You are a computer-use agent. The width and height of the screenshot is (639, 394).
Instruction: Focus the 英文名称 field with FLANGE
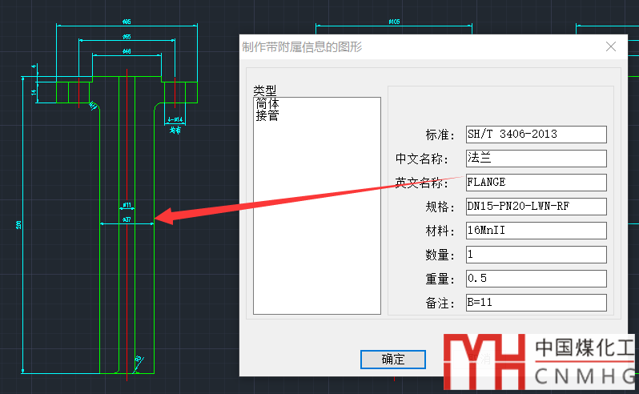pos(536,183)
